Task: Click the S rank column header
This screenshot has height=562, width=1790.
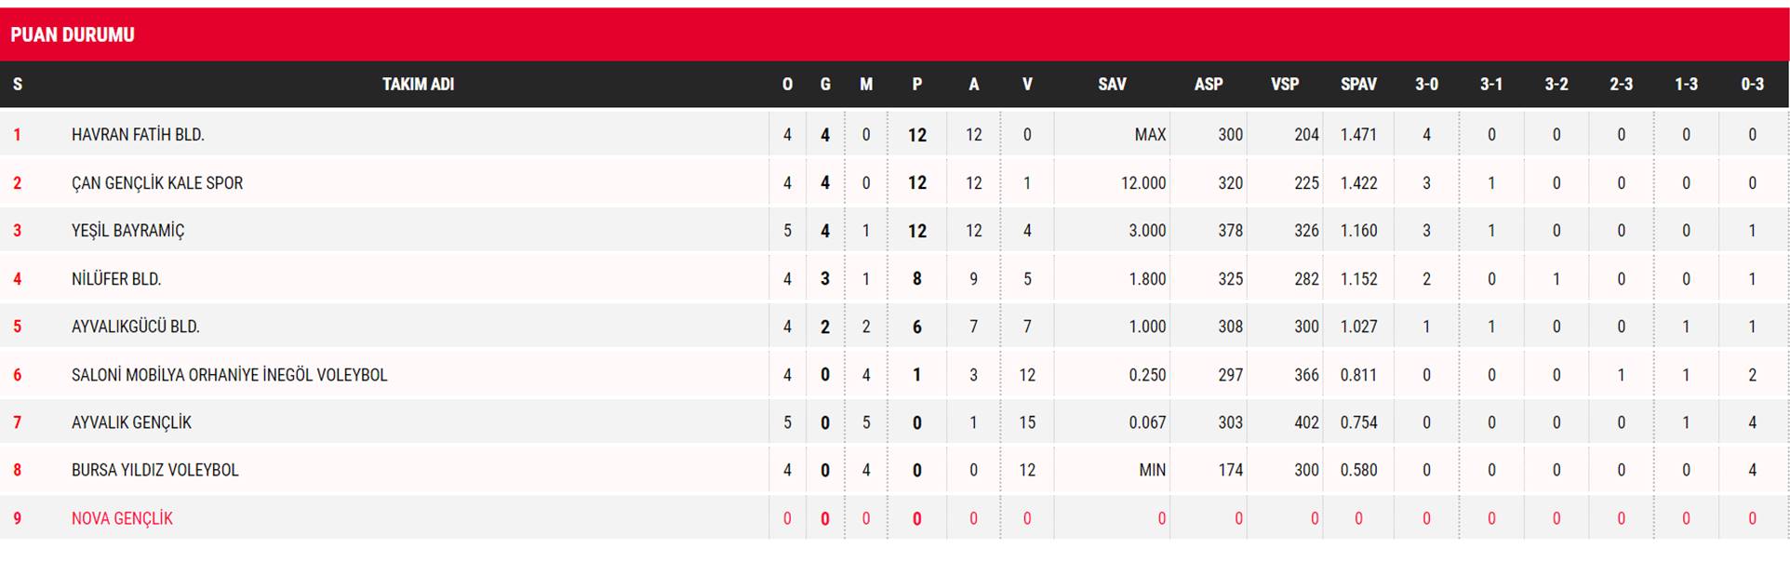Action: (18, 85)
